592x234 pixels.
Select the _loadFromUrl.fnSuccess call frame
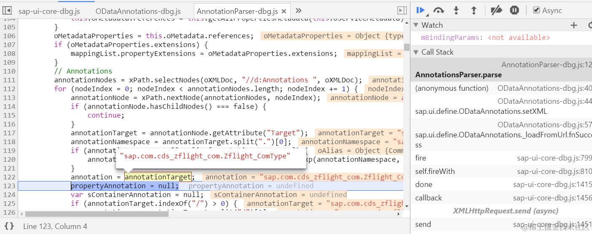[x=501, y=134]
